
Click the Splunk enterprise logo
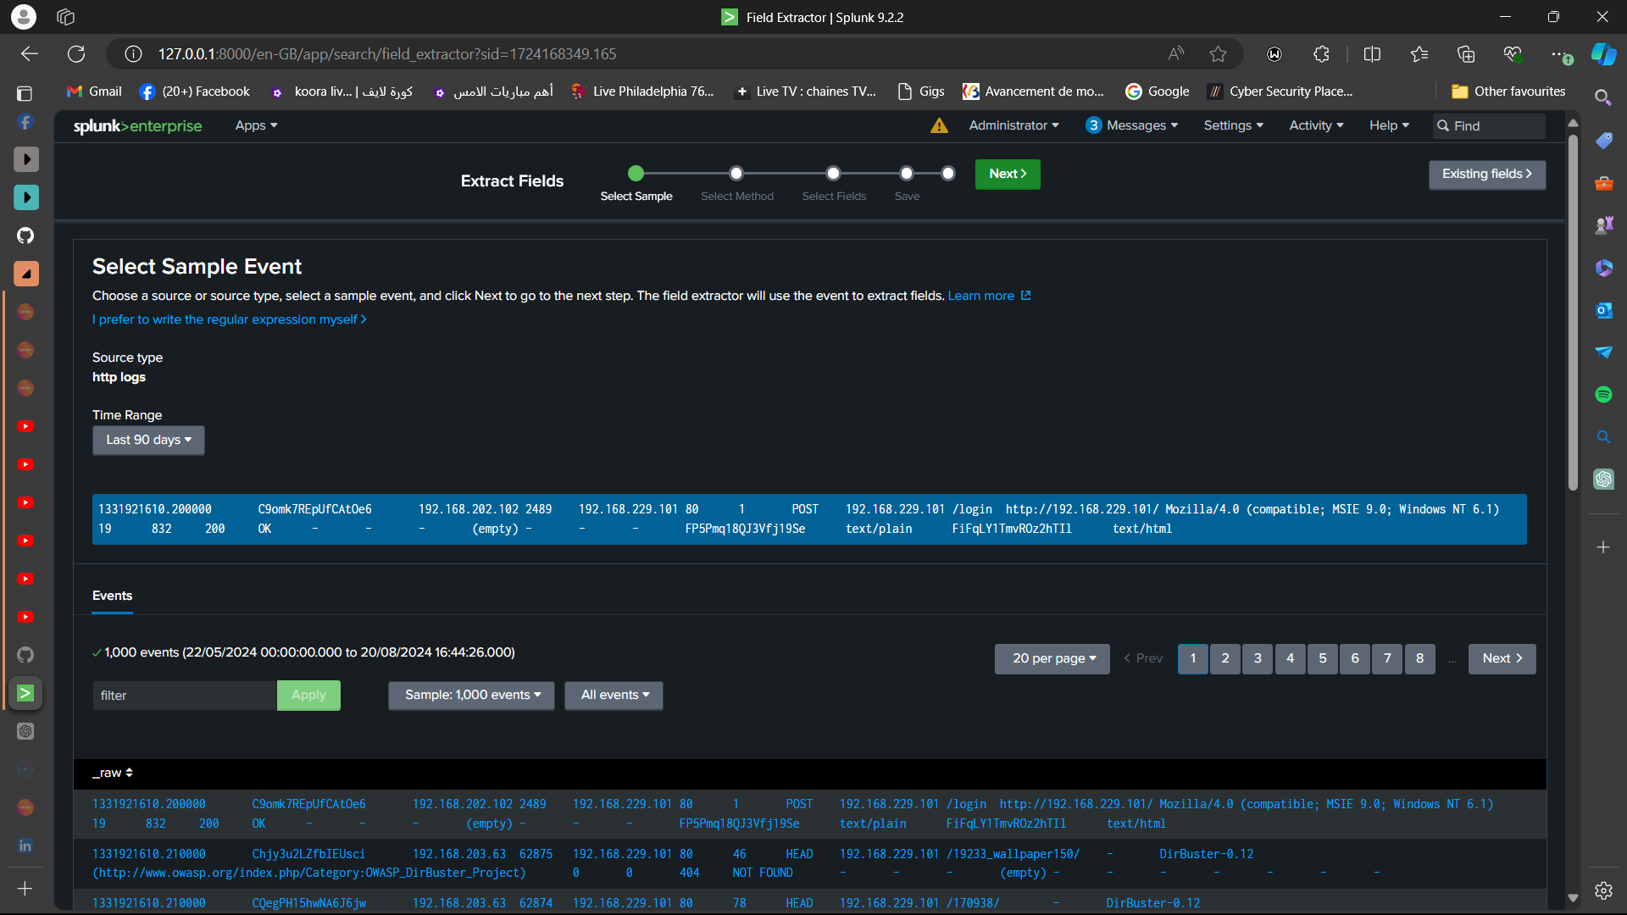pyautogui.click(x=137, y=125)
